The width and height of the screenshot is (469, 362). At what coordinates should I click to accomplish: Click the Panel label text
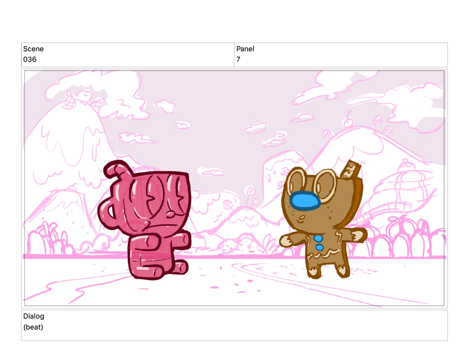[245, 49]
